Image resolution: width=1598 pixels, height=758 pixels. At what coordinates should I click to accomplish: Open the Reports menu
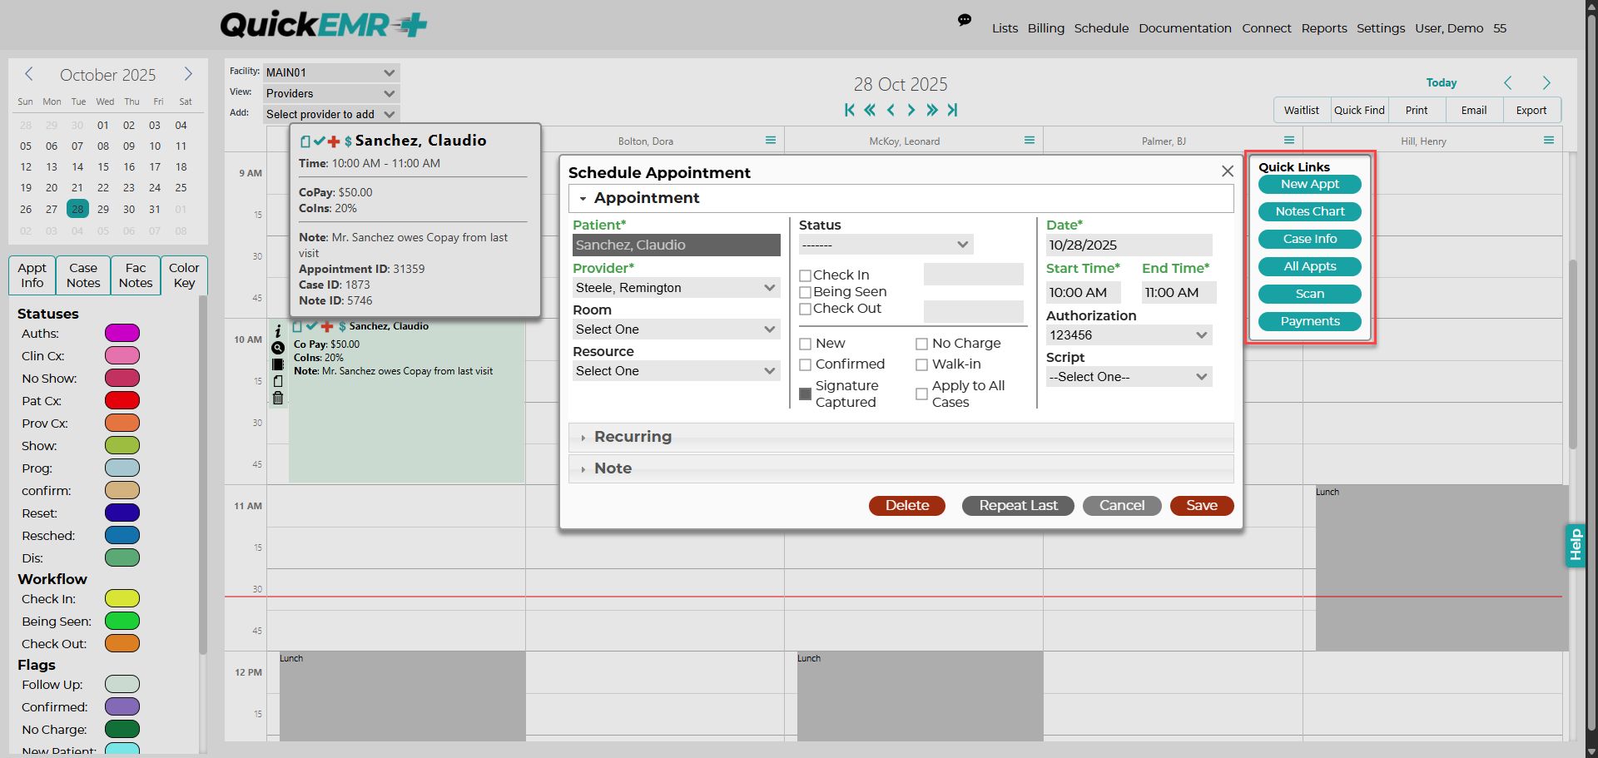pos(1324,28)
